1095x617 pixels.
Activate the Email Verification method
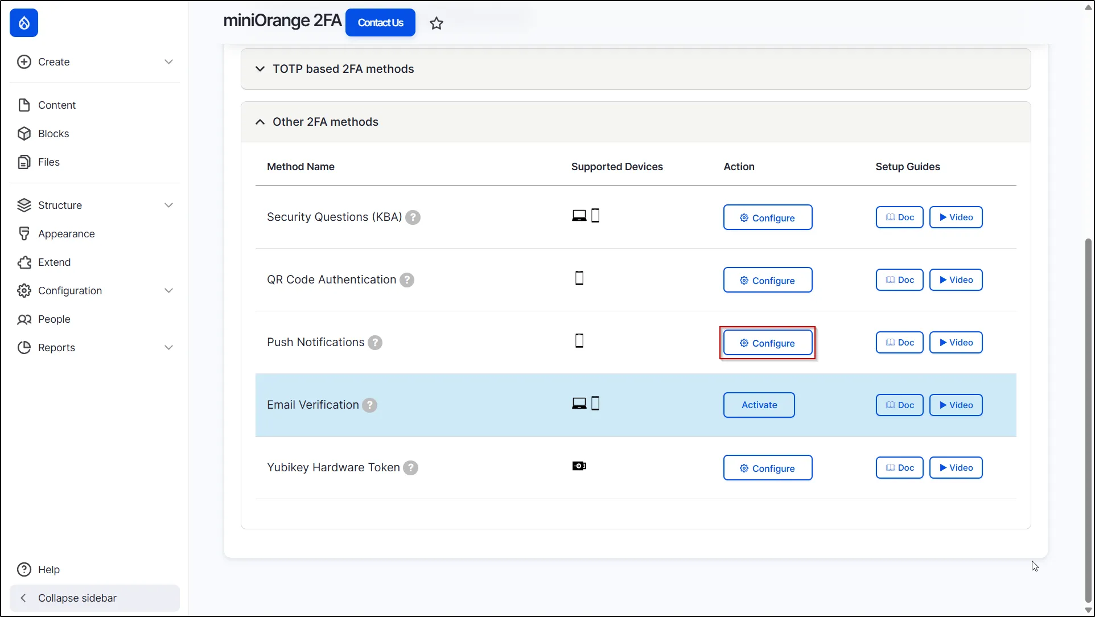pos(759,405)
